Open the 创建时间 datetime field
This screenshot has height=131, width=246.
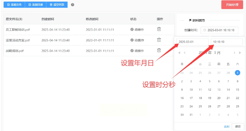click(219, 30)
